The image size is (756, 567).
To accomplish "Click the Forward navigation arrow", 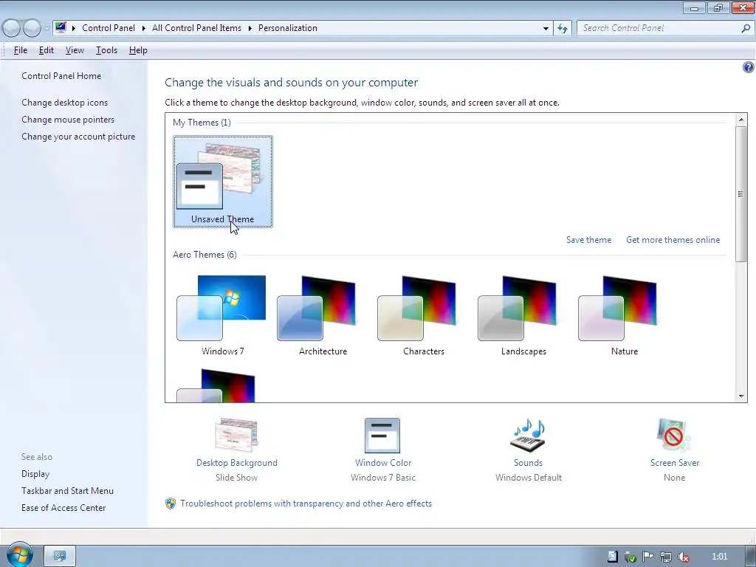I will pyautogui.click(x=32, y=28).
